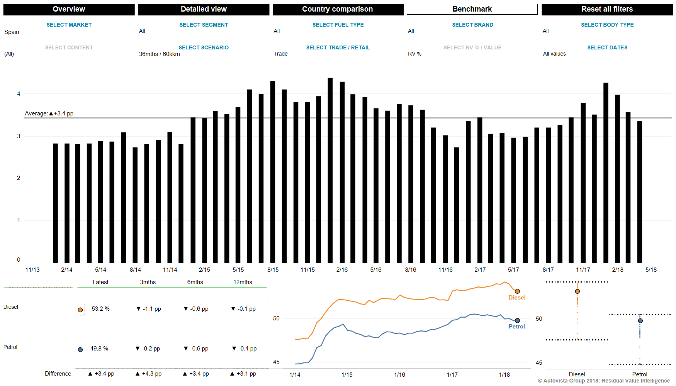The image size is (676, 386).
Task: Click orange Diesel endpoint on line chart
Action: [x=517, y=291]
